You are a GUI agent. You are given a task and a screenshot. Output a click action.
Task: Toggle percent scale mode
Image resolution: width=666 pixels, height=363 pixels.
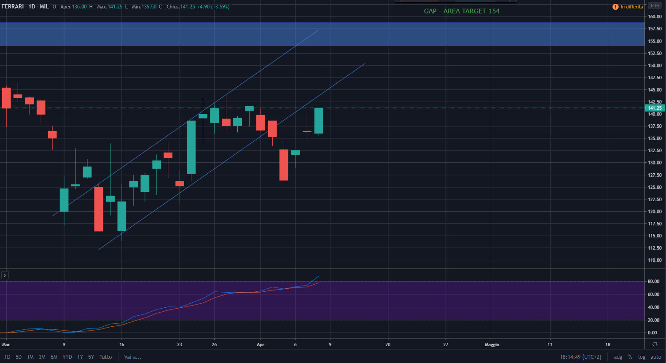click(x=630, y=357)
